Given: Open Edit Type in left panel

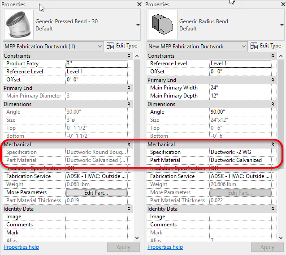Looking at the screenshot, I should [x=122, y=46].
